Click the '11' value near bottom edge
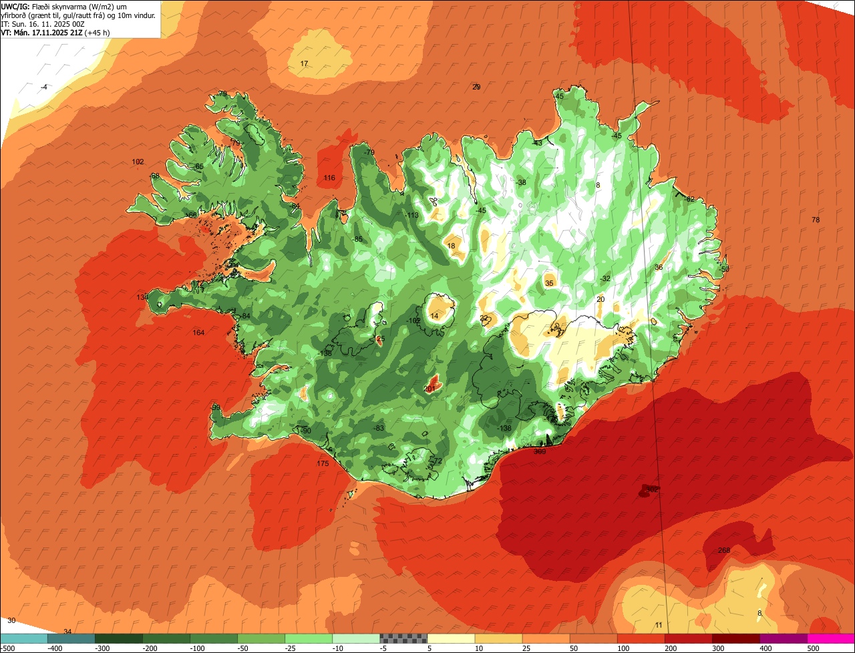This screenshot has width=855, height=653. (659, 625)
